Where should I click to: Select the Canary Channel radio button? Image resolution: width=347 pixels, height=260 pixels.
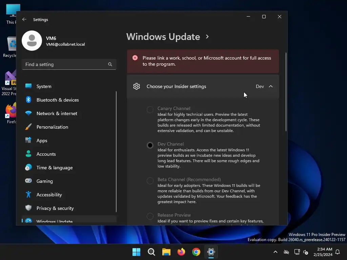point(150,109)
